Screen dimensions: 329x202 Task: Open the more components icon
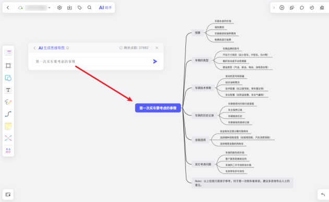8,150
